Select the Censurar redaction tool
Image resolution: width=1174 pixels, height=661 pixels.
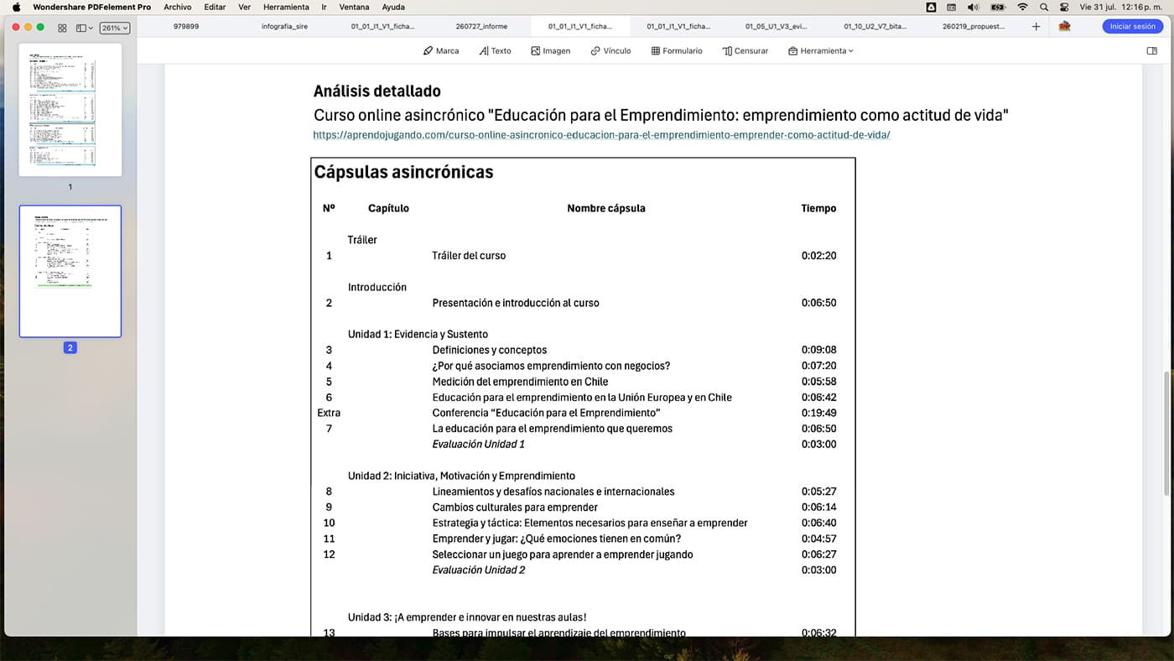[745, 51]
